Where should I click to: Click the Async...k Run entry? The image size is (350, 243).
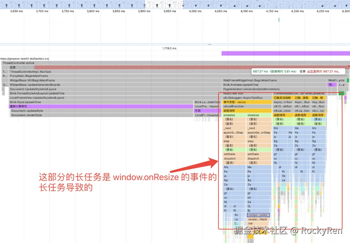(x=282, y=102)
